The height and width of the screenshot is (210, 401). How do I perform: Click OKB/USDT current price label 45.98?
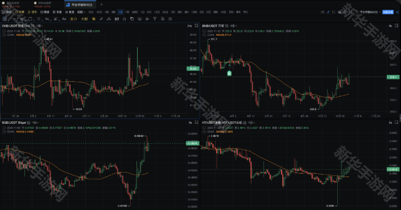(193, 69)
